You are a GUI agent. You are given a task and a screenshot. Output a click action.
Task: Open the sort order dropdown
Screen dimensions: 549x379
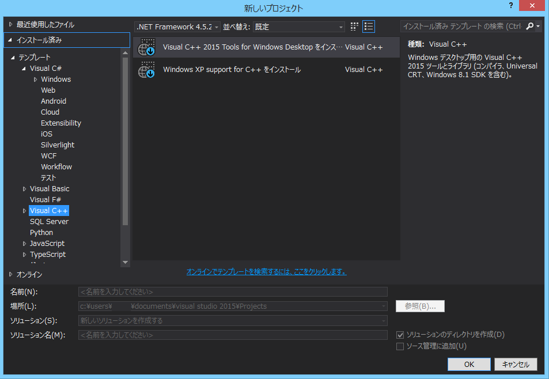[298, 27]
